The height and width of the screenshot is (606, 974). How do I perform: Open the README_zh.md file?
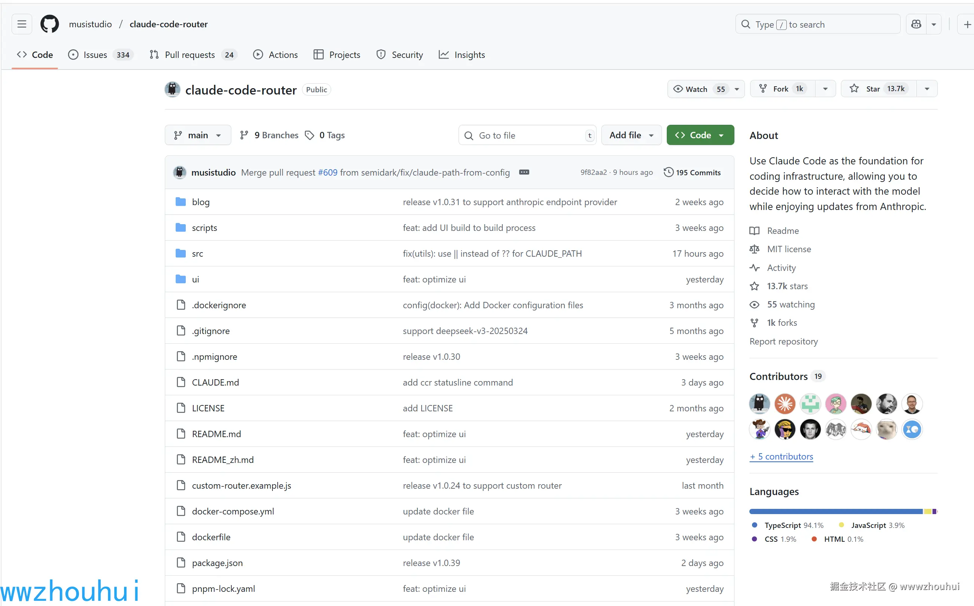[x=223, y=460]
